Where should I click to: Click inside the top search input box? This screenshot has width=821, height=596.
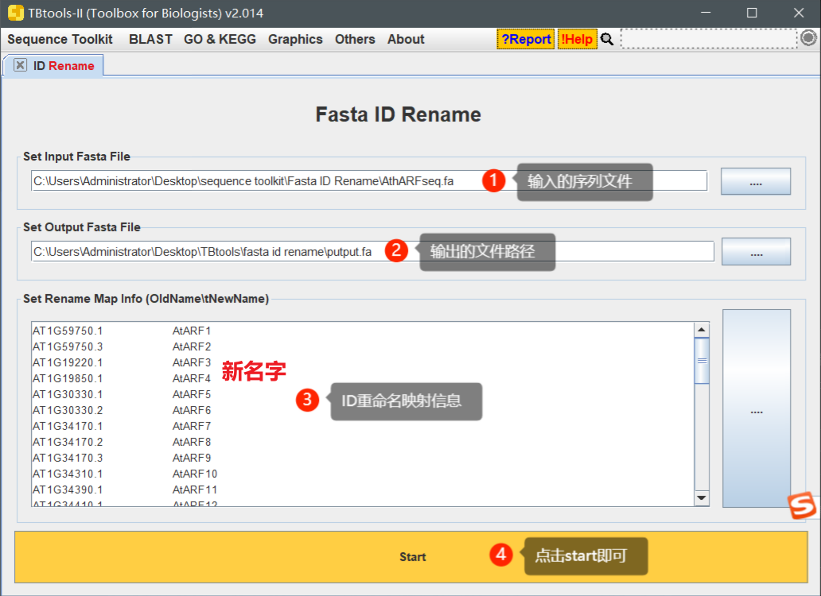point(709,39)
